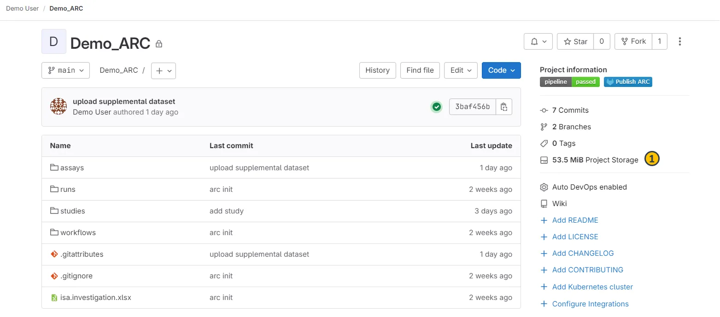Open the plus add-file dropdown

click(x=164, y=71)
